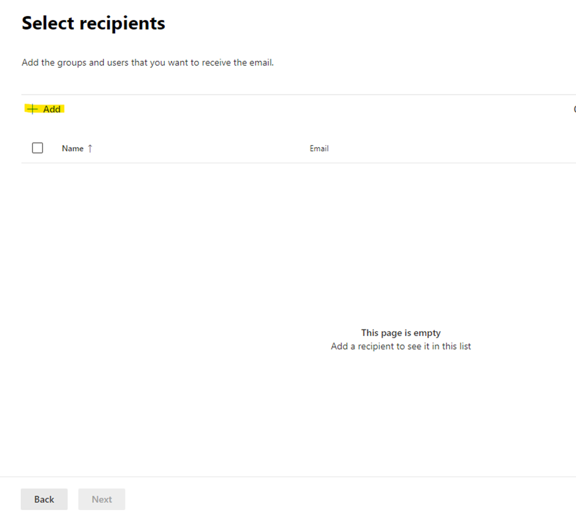Click blank header space between Name and Email
Viewport: 576px width, 522px height.
pos(201,148)
